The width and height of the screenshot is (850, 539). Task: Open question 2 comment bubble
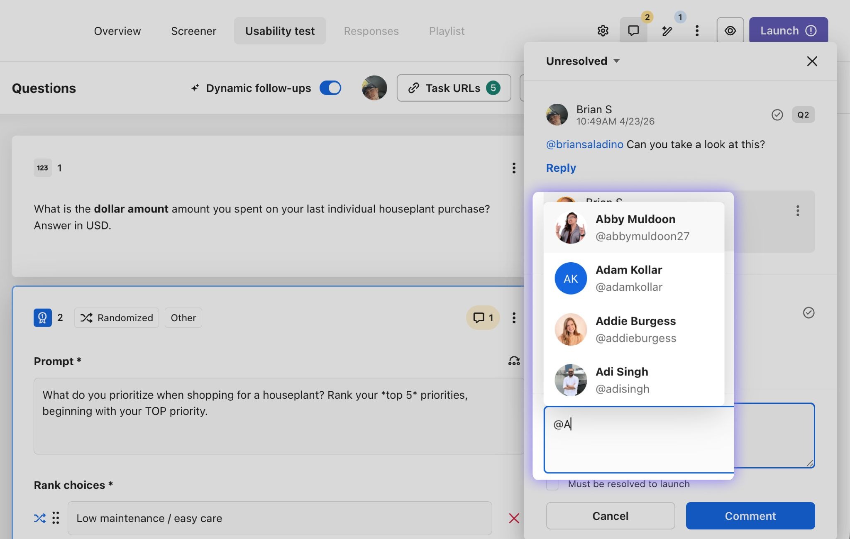tap(483, 318)
